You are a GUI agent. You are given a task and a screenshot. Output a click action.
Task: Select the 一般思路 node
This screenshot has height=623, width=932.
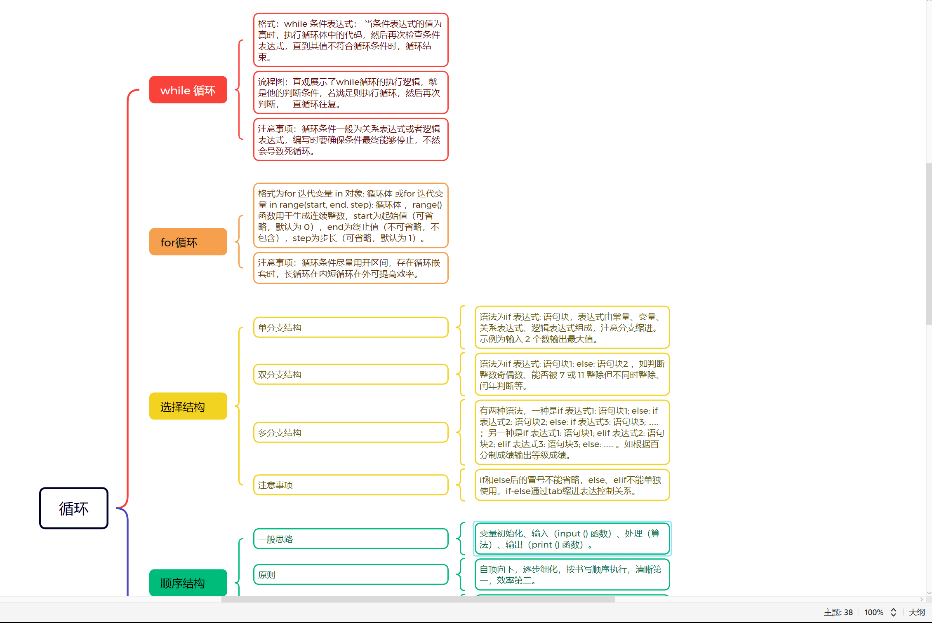(351, 539)
